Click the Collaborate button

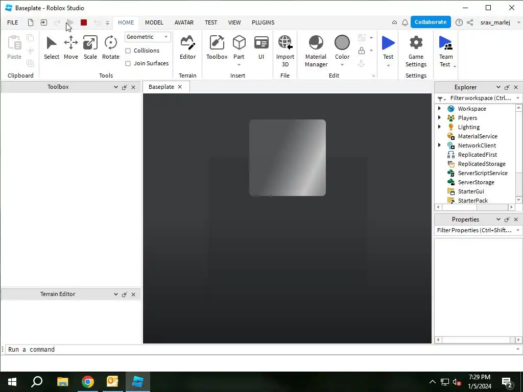[x=431, y=22]
